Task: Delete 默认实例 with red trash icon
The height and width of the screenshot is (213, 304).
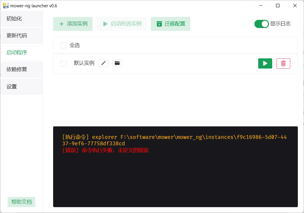Action: click(283, 63)
